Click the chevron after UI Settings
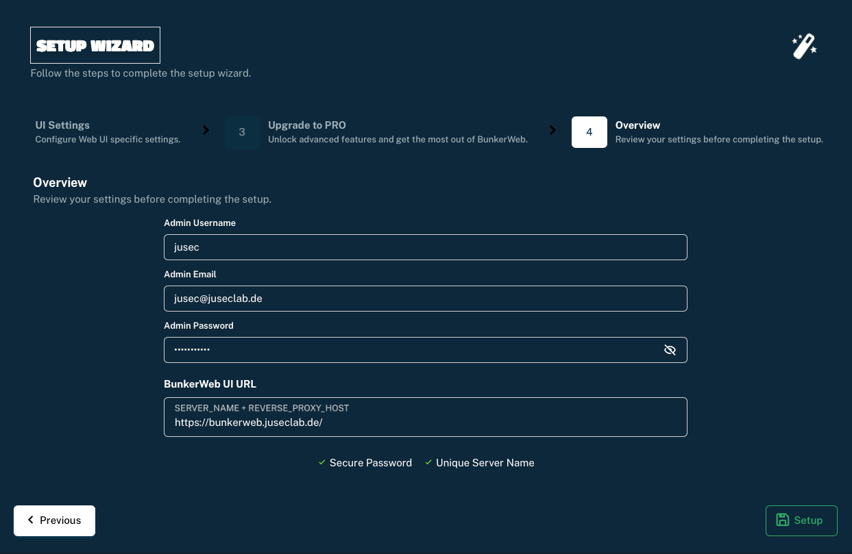This screenshot has height=554, width=852. 206,130
